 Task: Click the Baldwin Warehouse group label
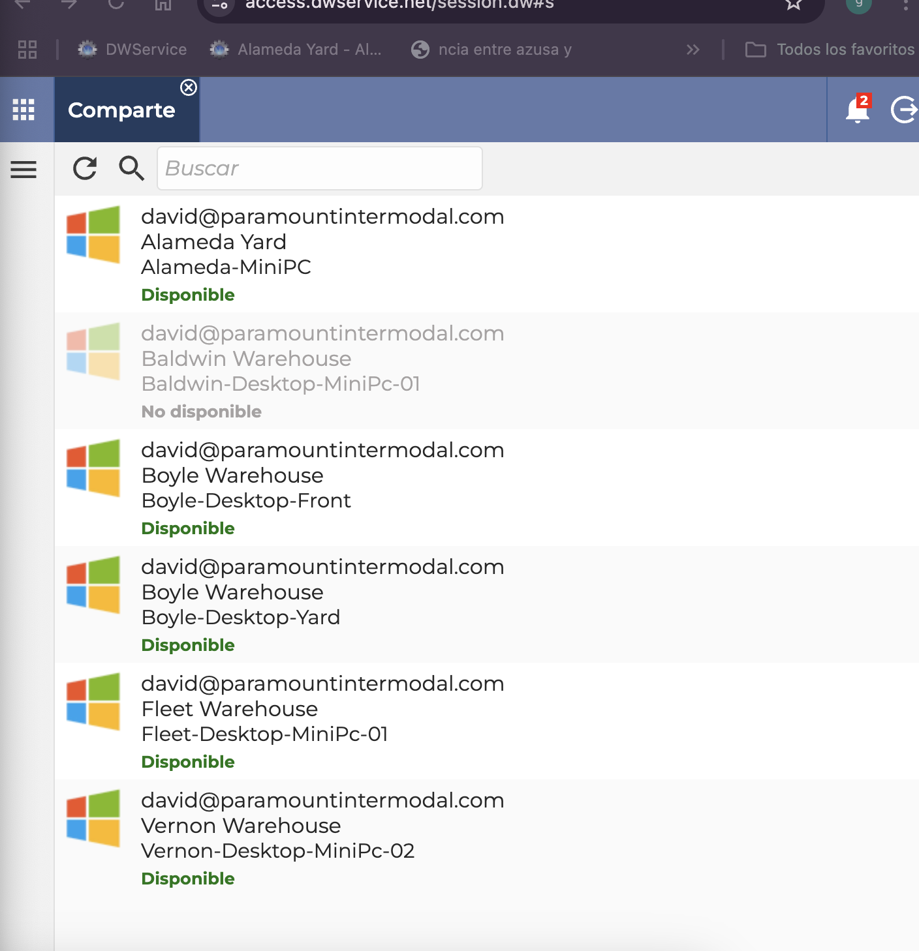point(247,359)
